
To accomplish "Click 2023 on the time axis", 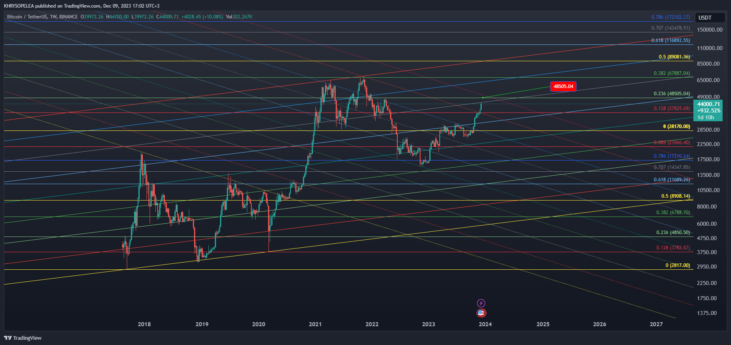I will tap(429, 324).
